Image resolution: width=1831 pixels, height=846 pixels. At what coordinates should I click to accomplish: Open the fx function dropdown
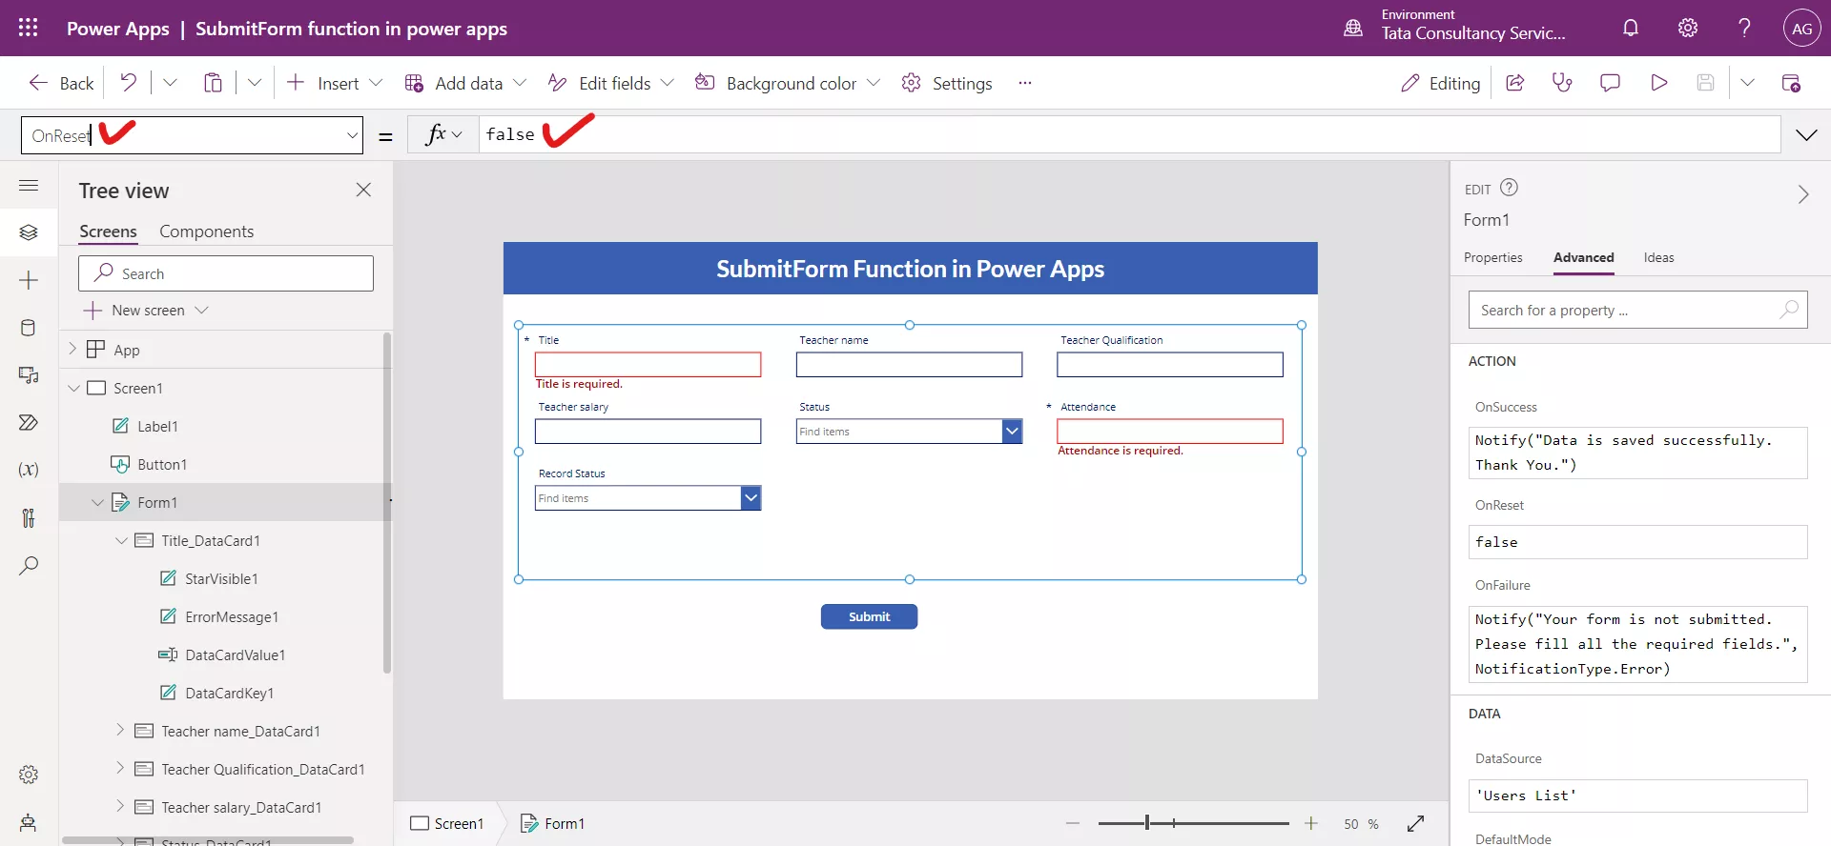[x=442, y=134]
